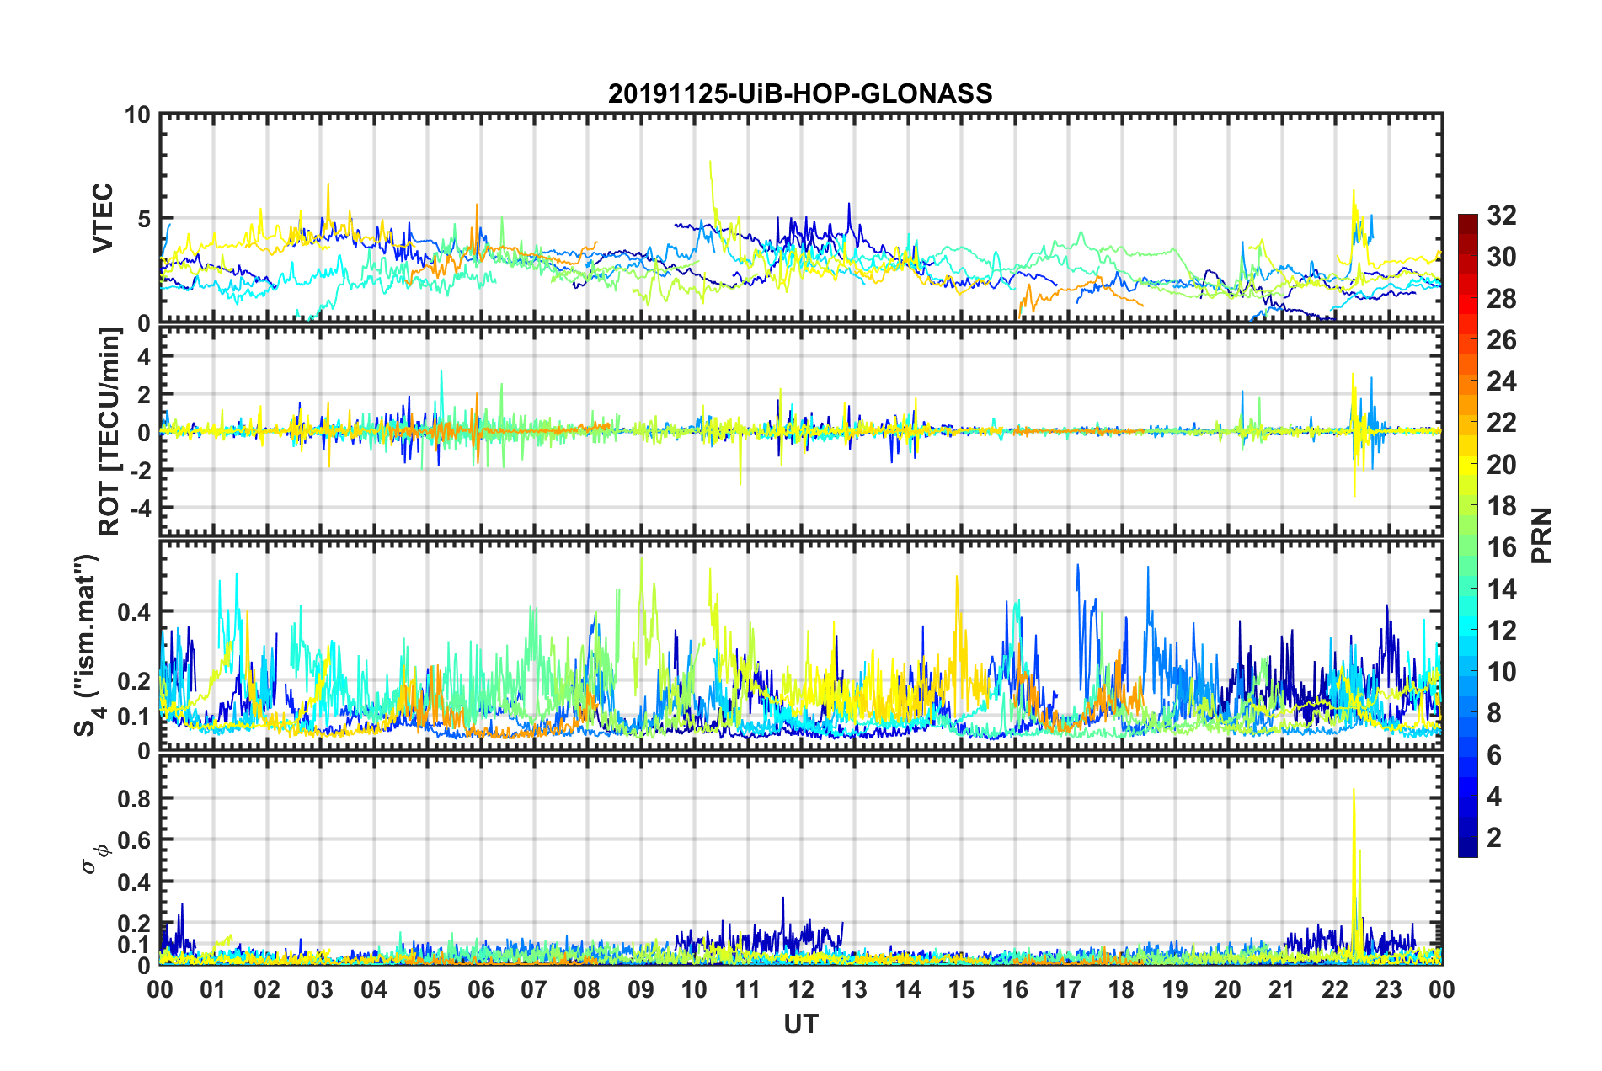The image size is (1602, 1071).
Task: Click x-axis tick label 18
Action: [x=1122, y=989]
